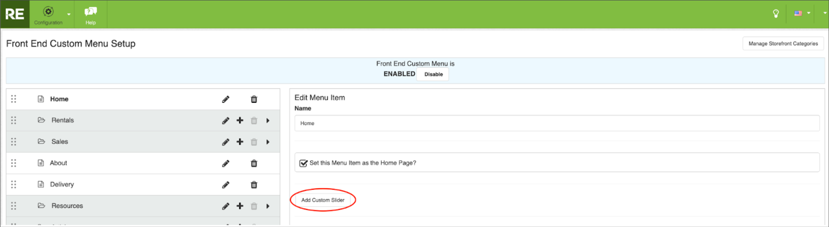The height and width of the screenshot is (227, 829).
Task: Click the RE logo in top corner
Action: point(15,14)
